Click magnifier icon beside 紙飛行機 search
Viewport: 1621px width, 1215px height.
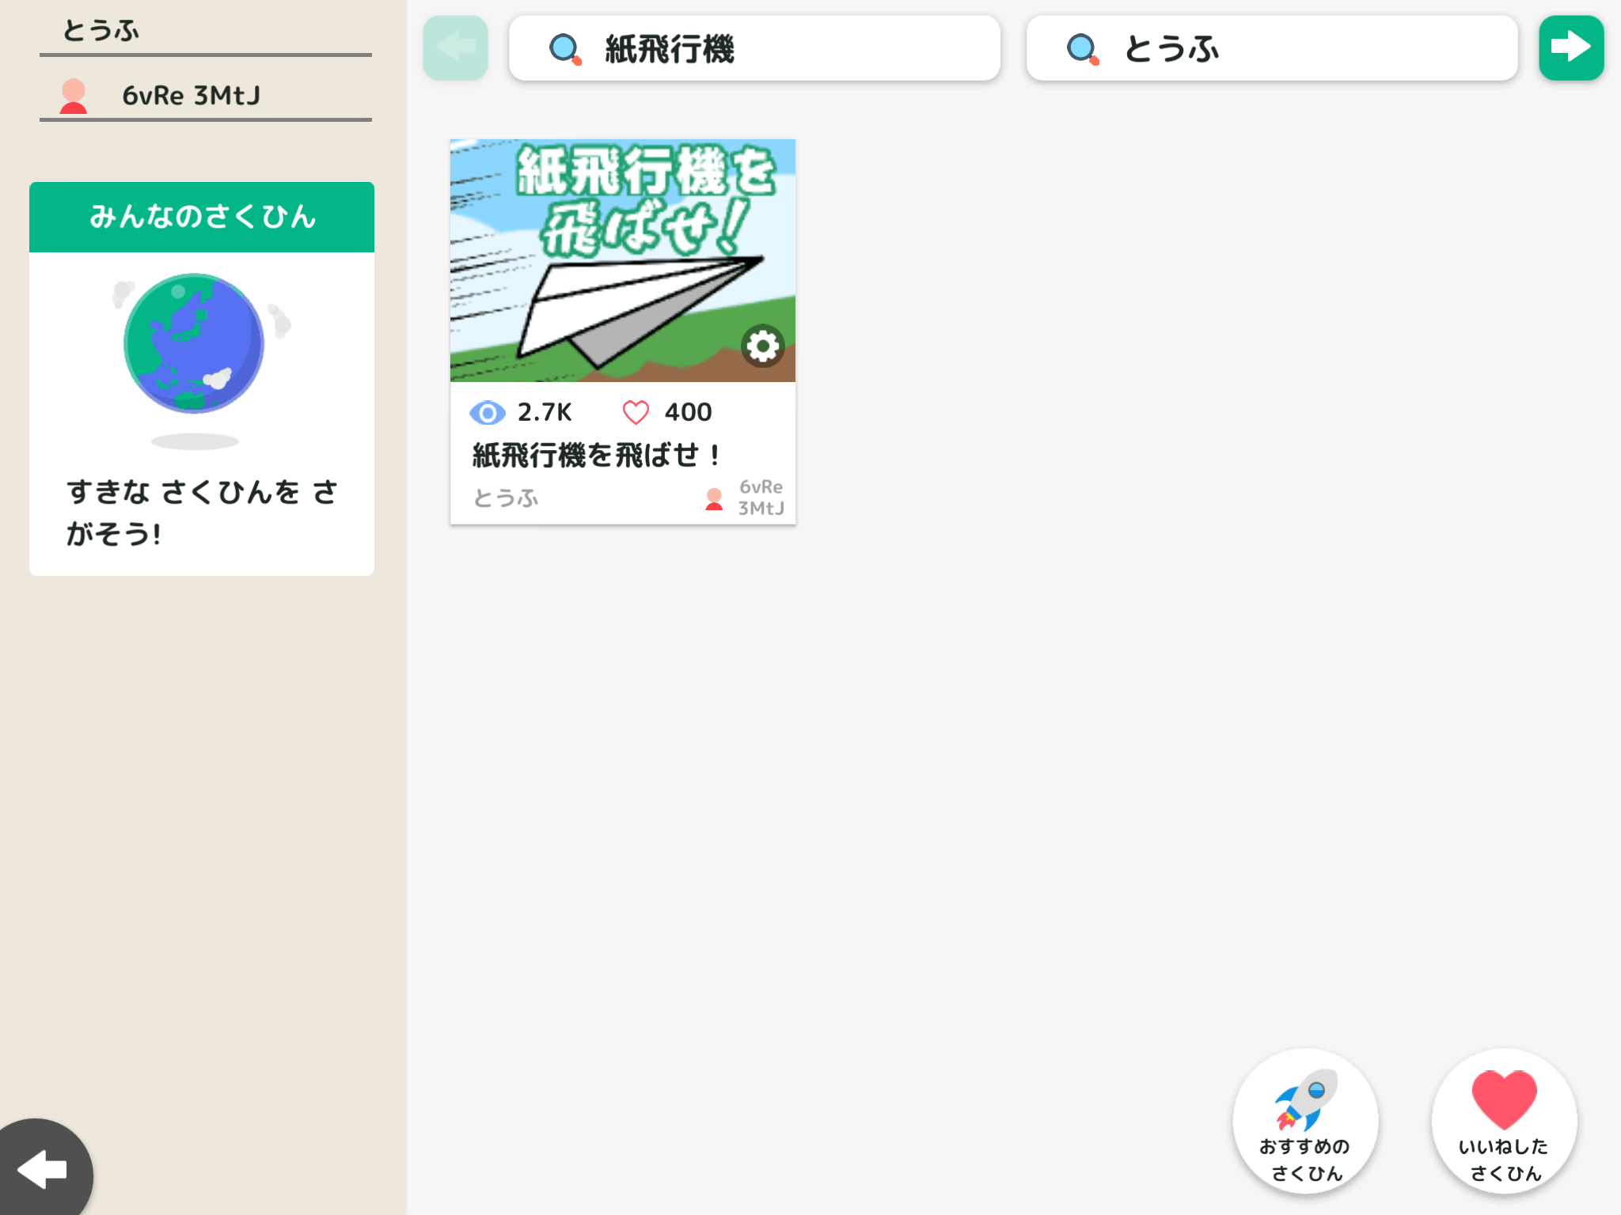coord(564,49)
